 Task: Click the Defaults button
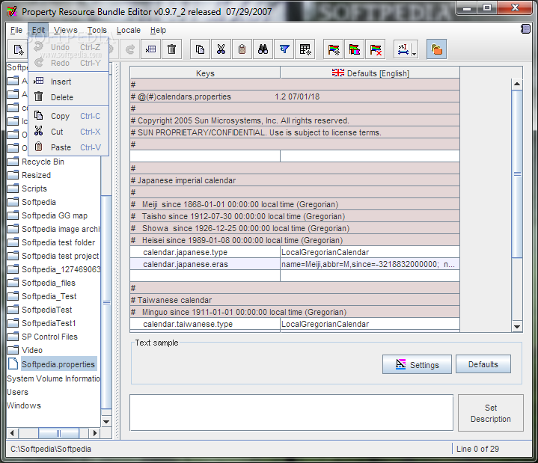tap(483, 364)
